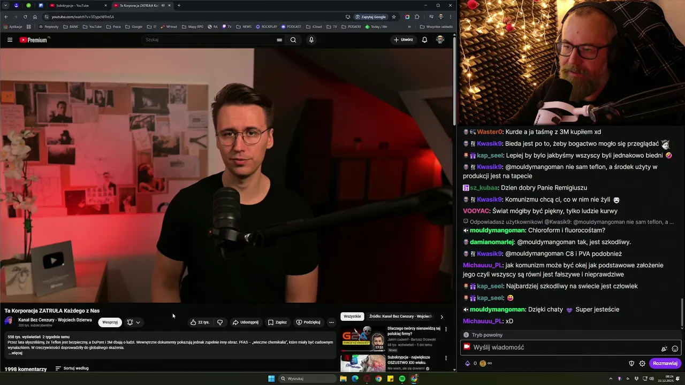
Task: Open browser extensions puzzle icon
Action: (x=417, y=17)
